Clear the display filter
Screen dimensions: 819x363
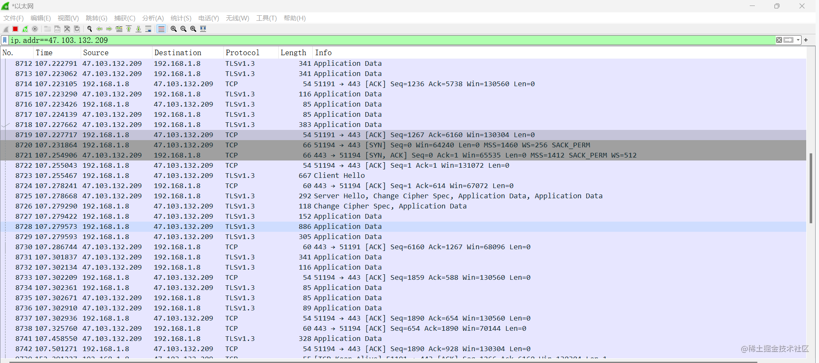(x=779, y=40)
